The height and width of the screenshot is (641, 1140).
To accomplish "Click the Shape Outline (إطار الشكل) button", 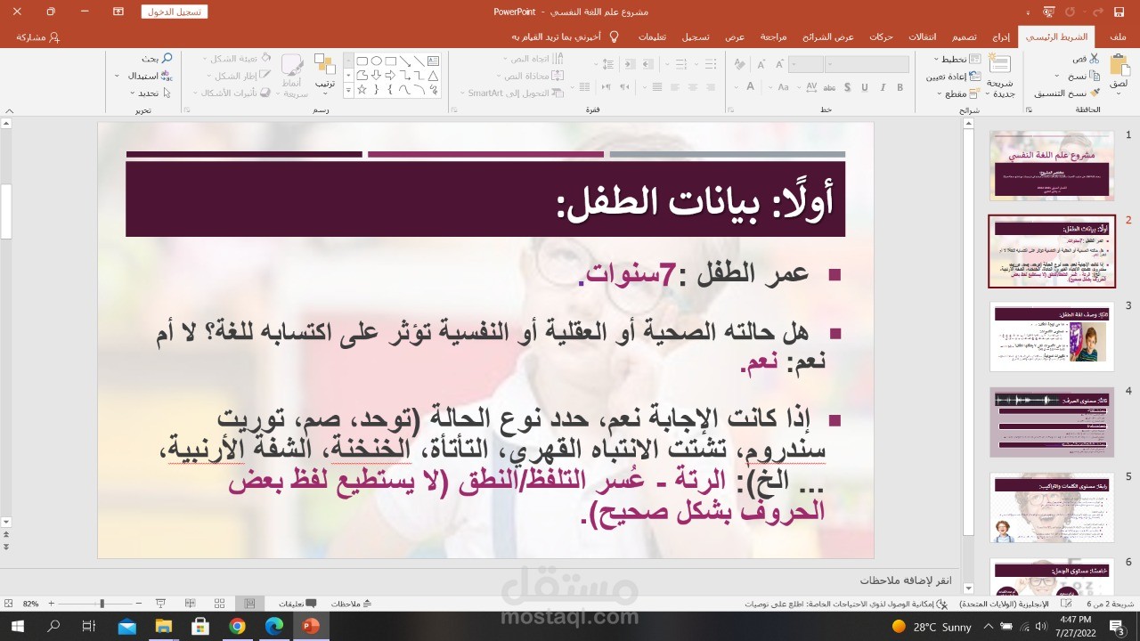I will 239,76.
